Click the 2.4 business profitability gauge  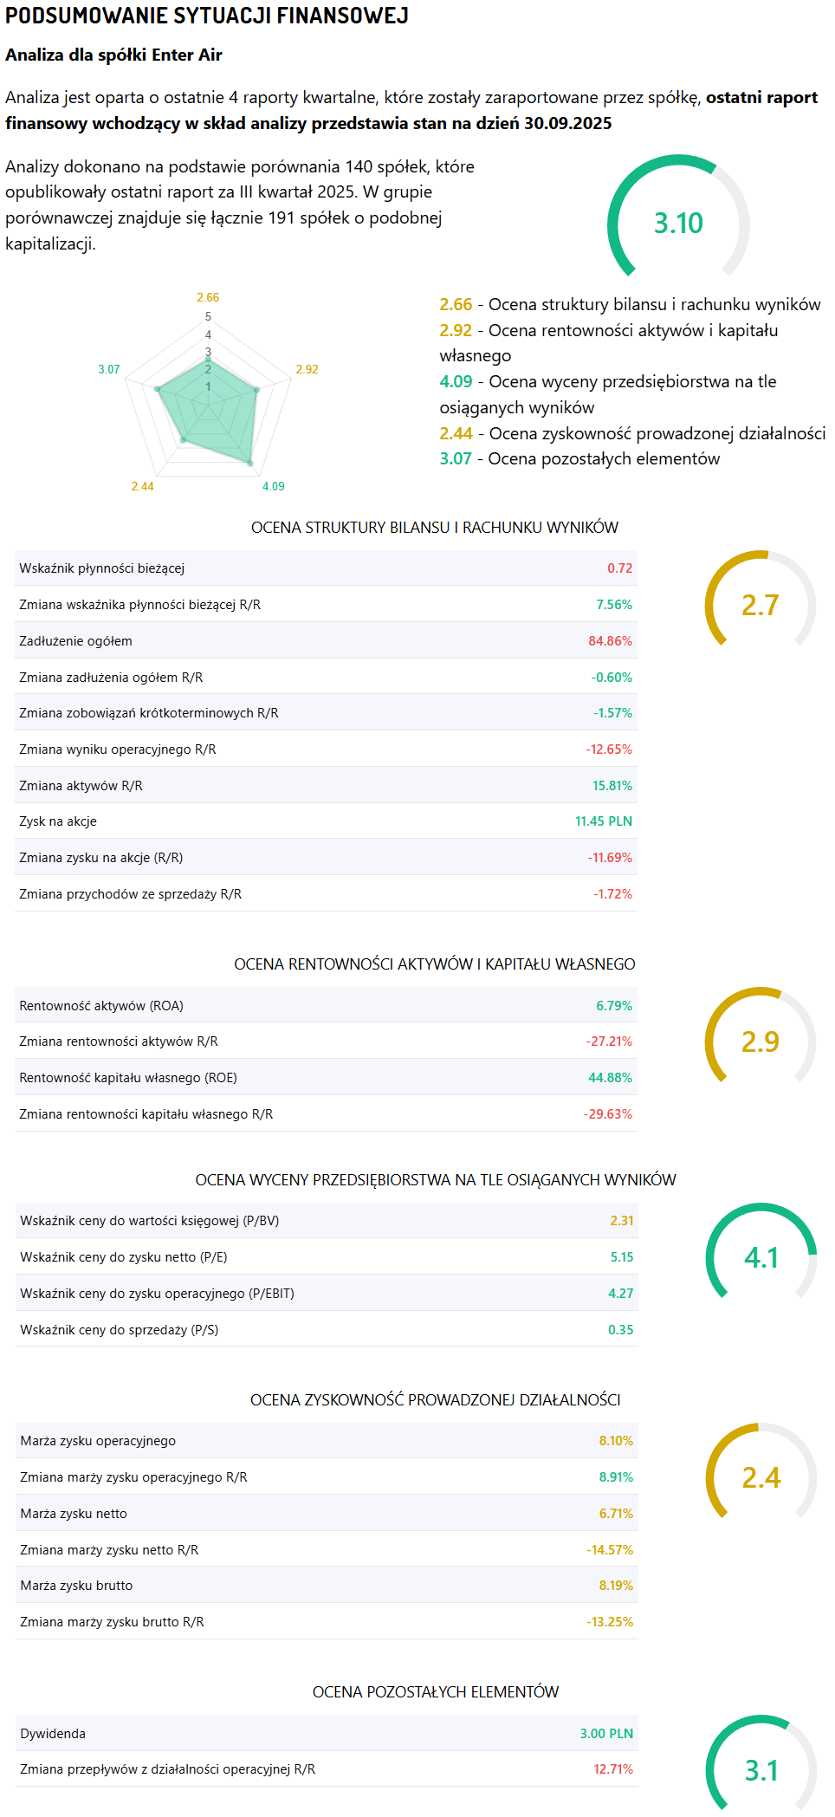(x=761, y=1477)
